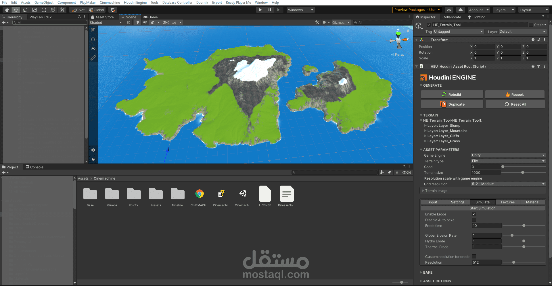Select the combined Transform tool
The image size is (552, 286).
point(53,10)
